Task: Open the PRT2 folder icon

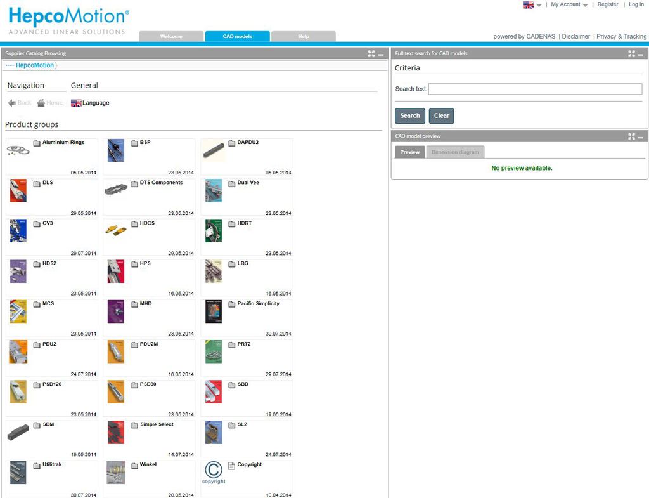Action: coord(232,344)
